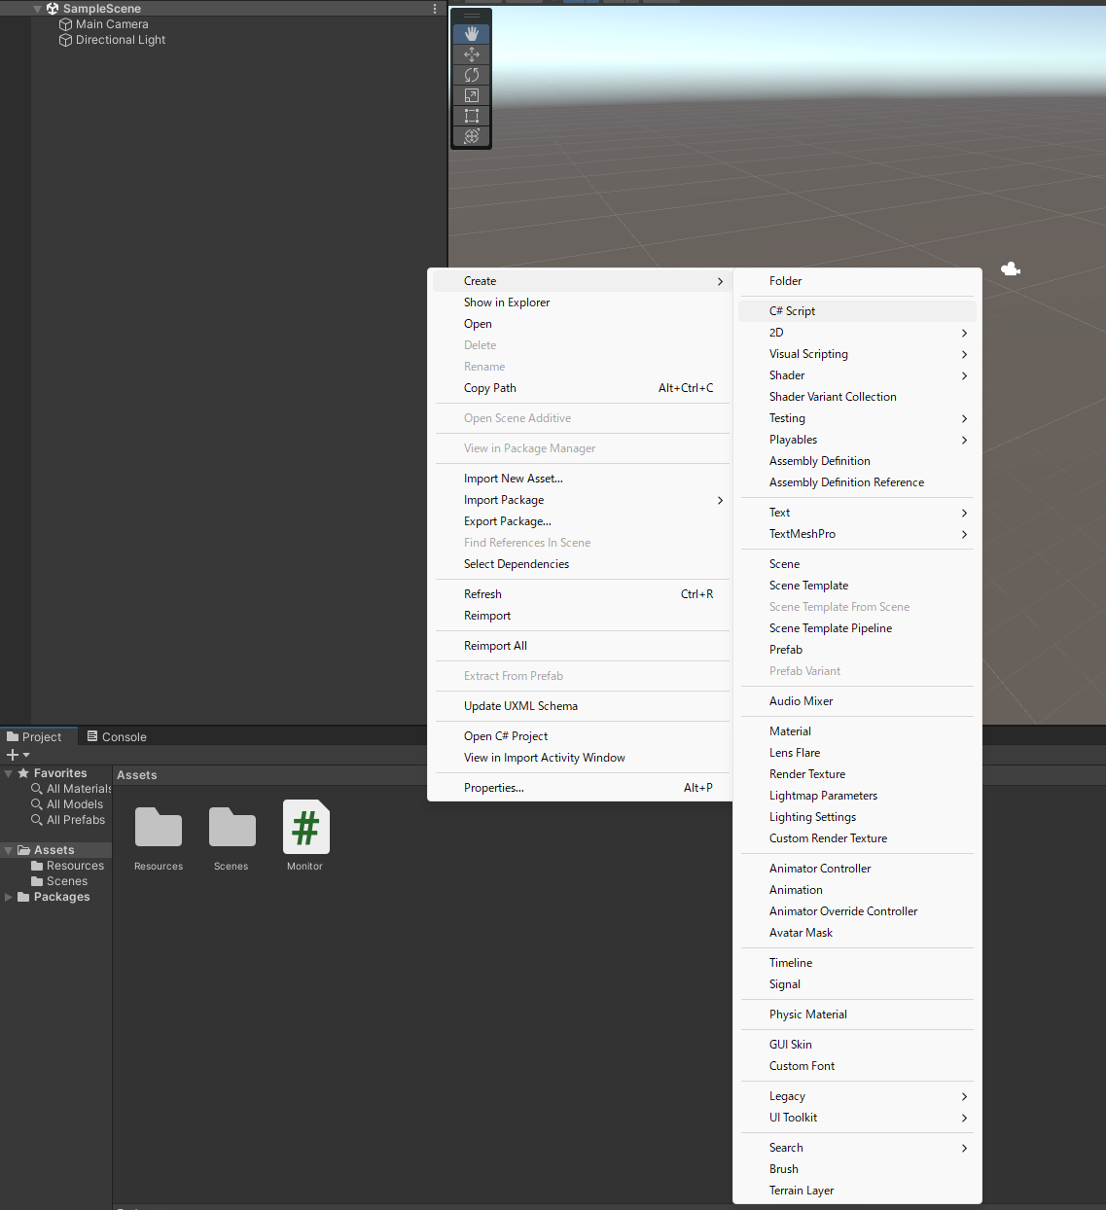
Task: Choose Material in Create submenu
Action: [x=857, y=731]
